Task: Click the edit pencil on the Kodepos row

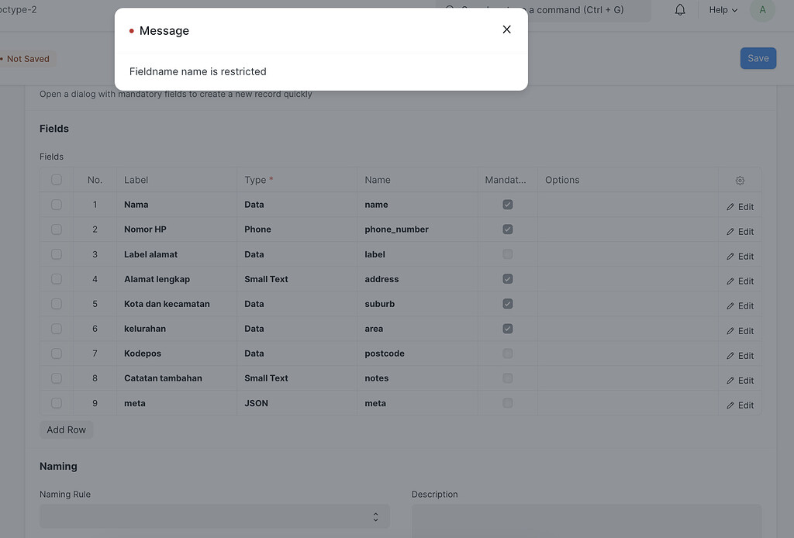Action: coord(739,355)
